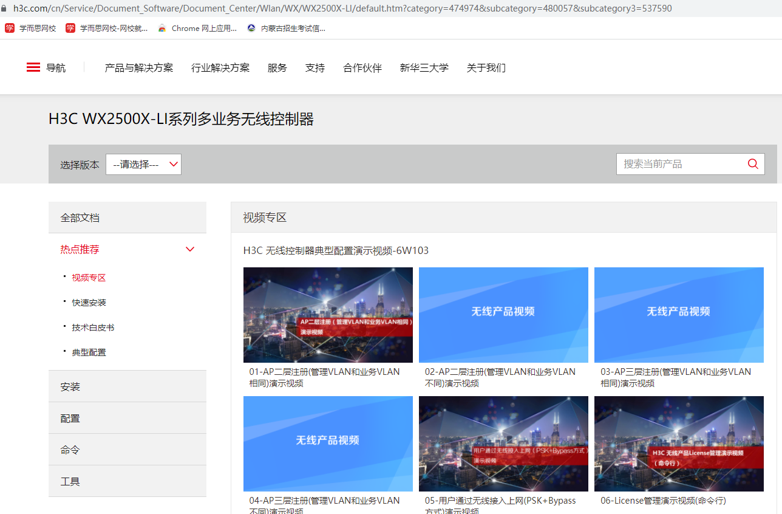Image resolution: width=782 pixels, height=514 pixels.
Task: Click the red hamburger navigation icon
Action: [33, 67]
